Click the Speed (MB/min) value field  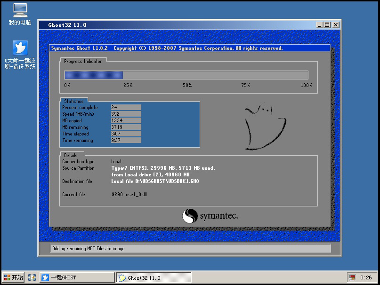[126, 114]
